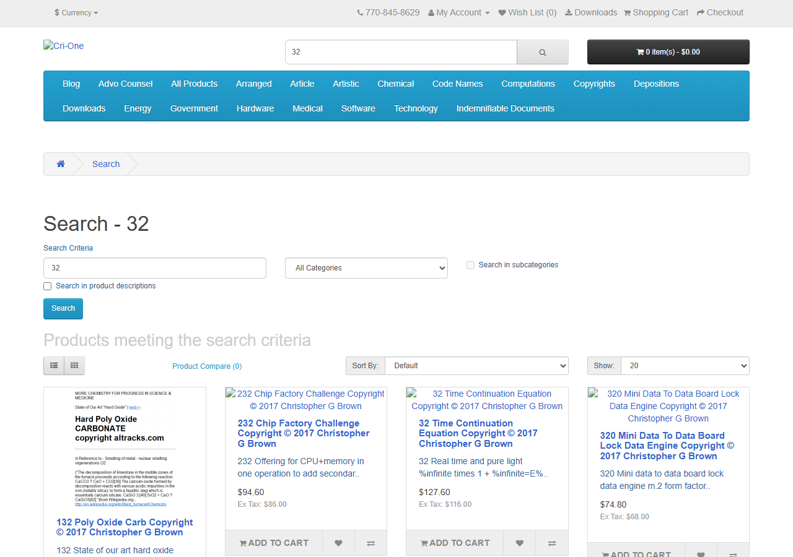Screen dimensions: 793x557
Task: Open Government category
Action: coord(194,108)
